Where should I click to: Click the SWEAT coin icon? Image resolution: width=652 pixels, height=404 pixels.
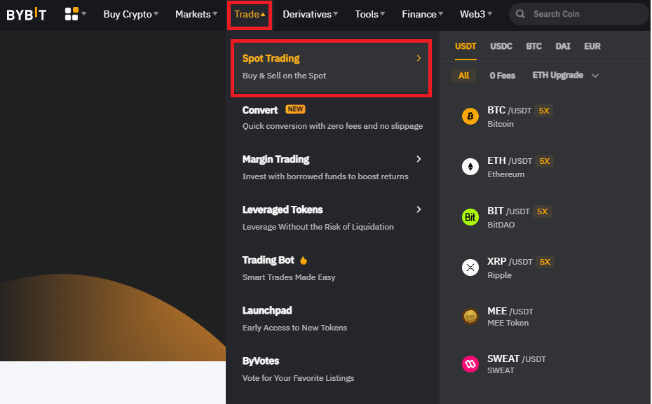click(x=470, y=364)
